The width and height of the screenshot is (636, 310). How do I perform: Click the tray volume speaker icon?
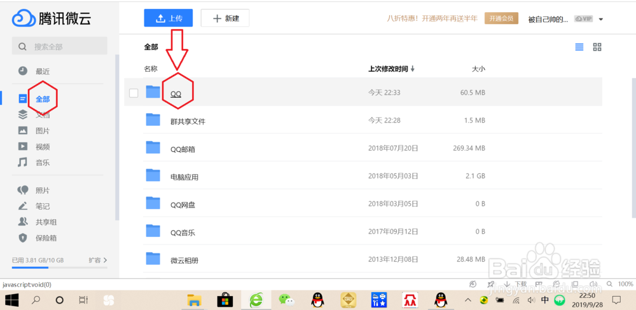(x=531, y=300)
